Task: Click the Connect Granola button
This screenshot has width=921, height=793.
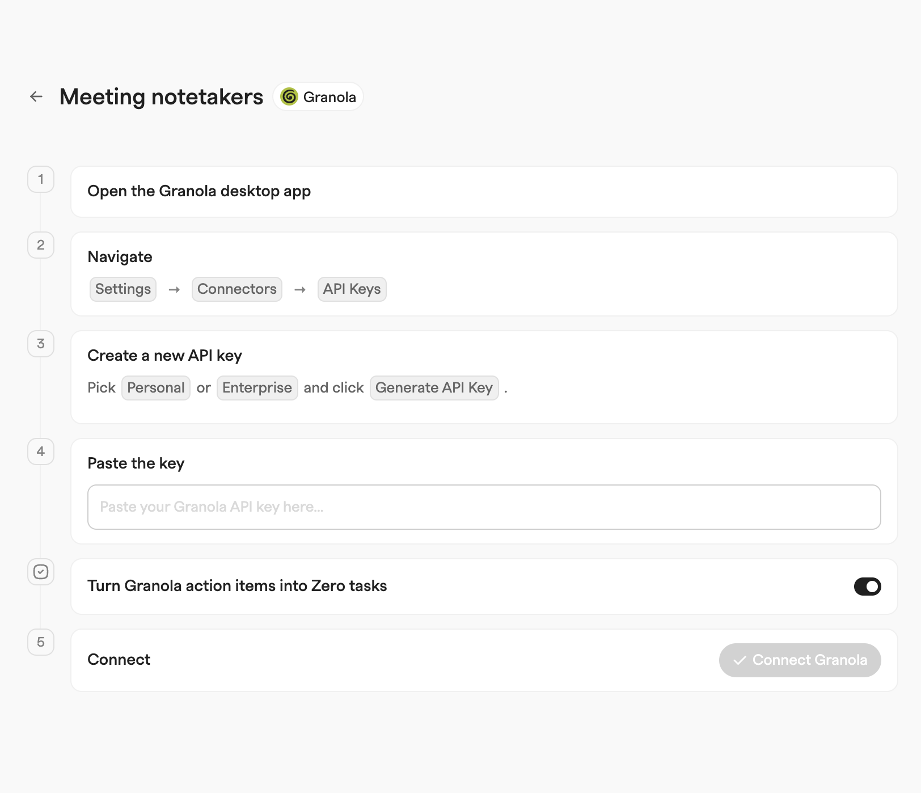Action: tap(800, 660)
